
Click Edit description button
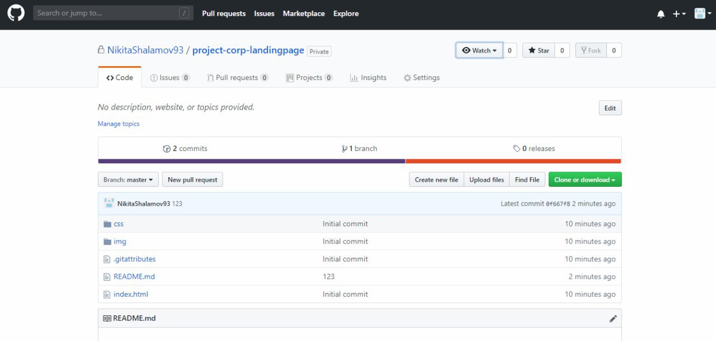pos(610,108)
